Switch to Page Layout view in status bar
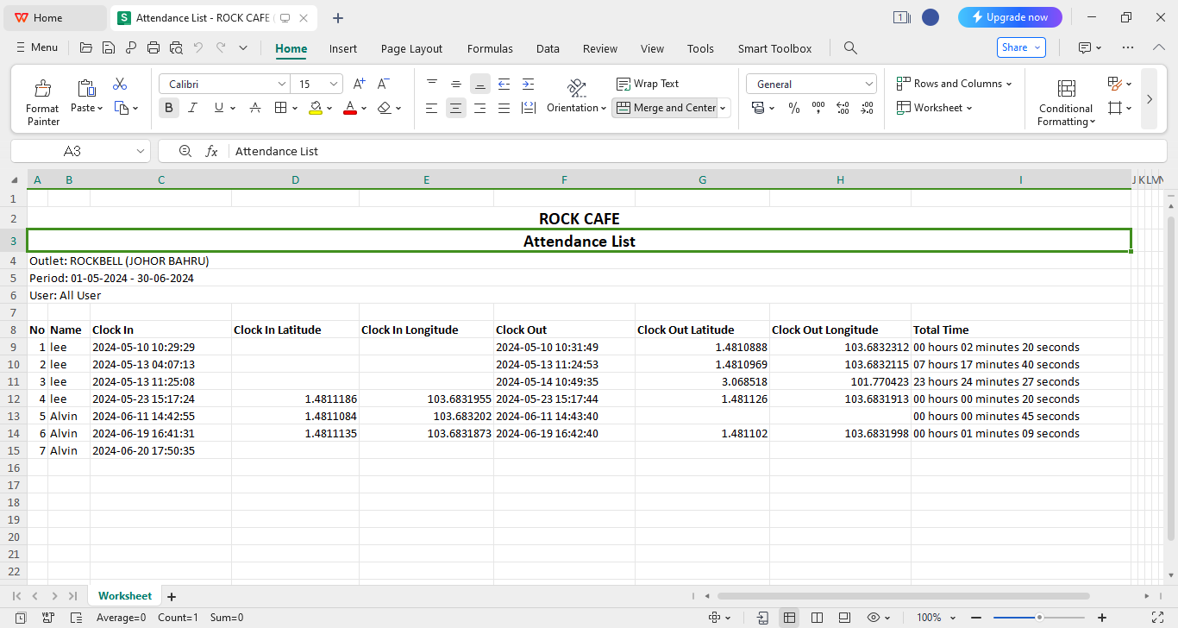This screenshot has height=628, width=1178. (x=844, y=618)
